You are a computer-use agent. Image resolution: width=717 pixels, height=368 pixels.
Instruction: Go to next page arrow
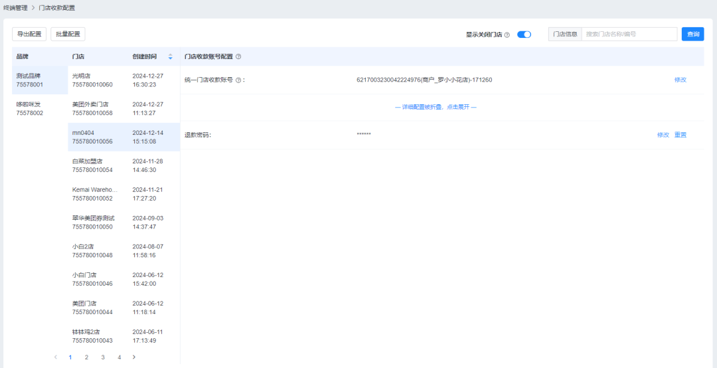(x=133, y=357)
